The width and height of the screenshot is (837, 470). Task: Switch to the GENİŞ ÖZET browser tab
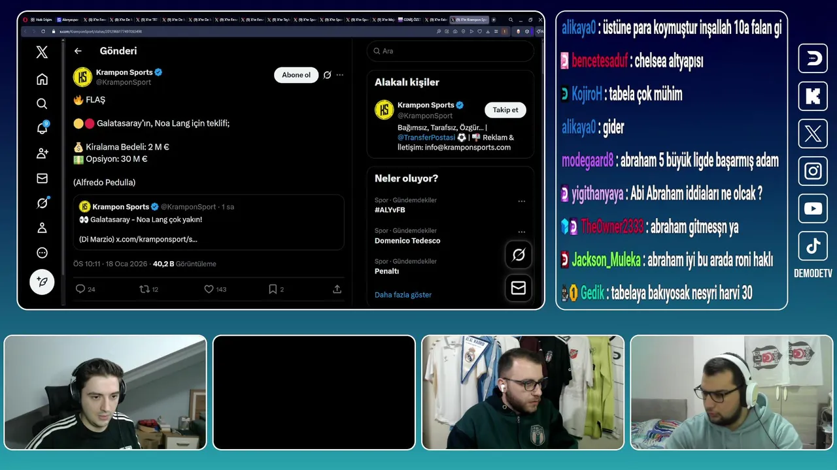pyautogui.click(x=410, y=20)
